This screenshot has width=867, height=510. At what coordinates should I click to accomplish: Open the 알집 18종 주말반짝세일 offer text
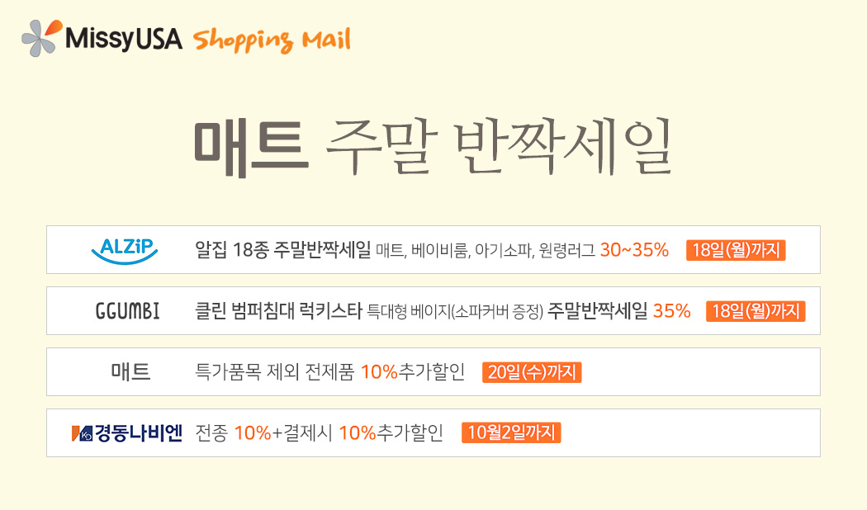tap(282, 250)
